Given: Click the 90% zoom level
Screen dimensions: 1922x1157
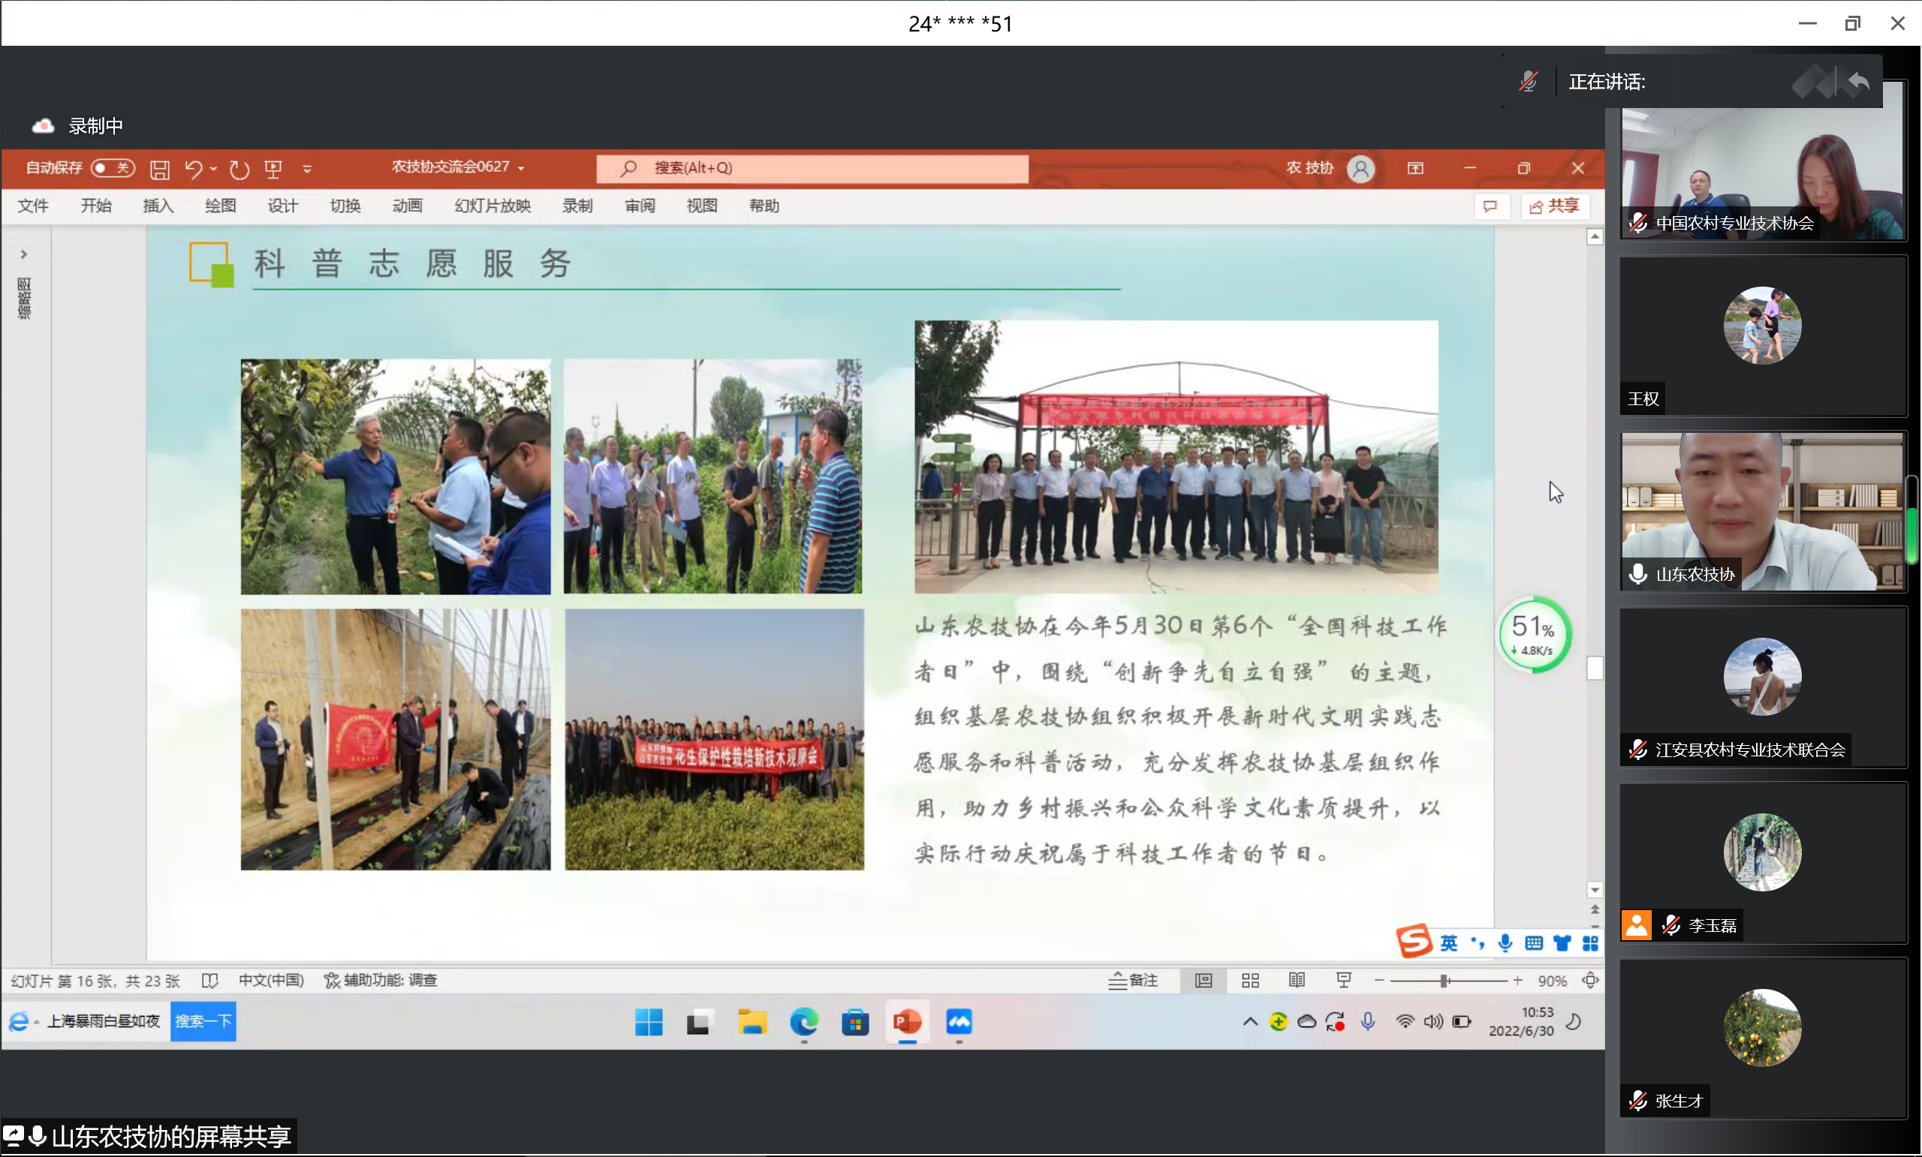Looking at the screenshot, I should click(1553, 981).
